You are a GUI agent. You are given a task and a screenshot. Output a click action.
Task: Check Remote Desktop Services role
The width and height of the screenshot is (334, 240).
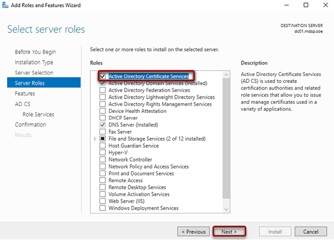click(x=102, y=187)
